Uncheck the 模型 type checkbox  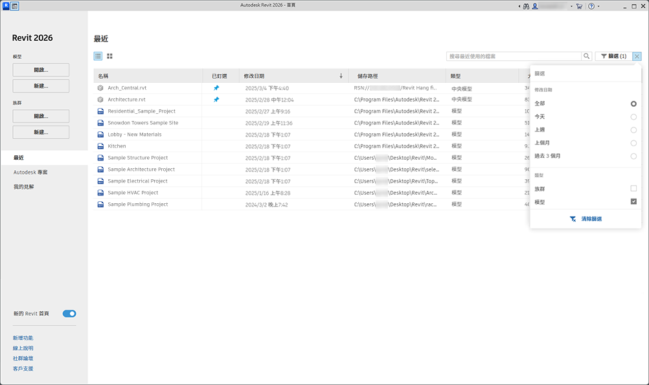[633, 201]
